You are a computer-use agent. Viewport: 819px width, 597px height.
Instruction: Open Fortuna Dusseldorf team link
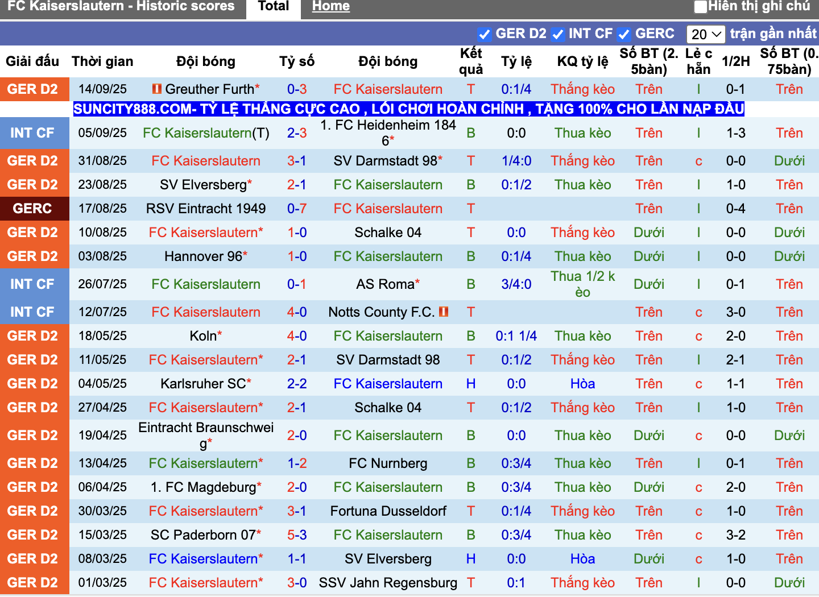pyautogui.click(x=388, y=511)
